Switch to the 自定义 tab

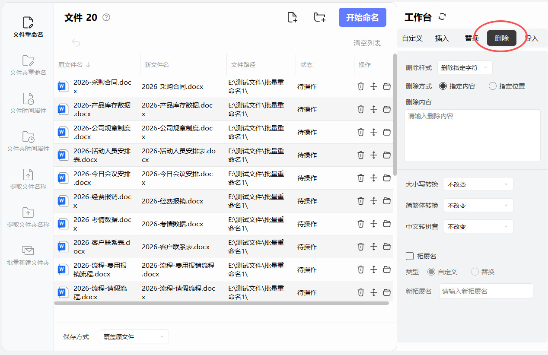pos(412,38)
